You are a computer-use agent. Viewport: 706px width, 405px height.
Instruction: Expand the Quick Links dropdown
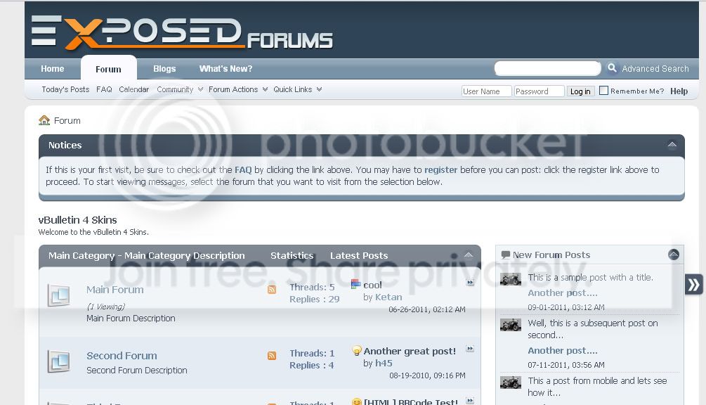coord(297,89)
